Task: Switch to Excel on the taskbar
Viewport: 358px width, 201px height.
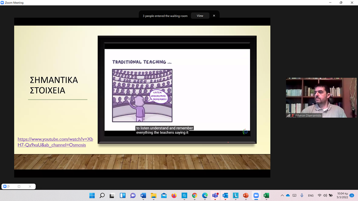Action: [x=266, y=195]
